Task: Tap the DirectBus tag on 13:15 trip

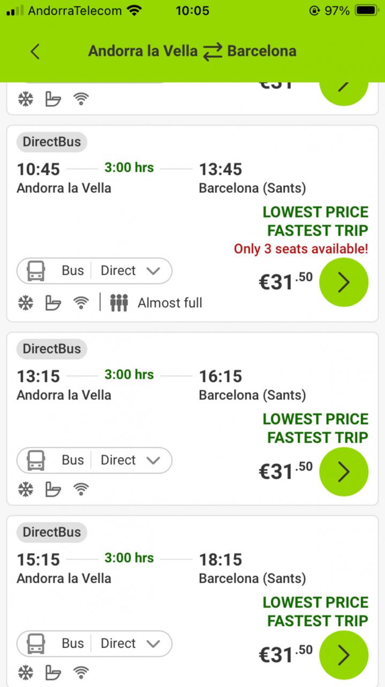Action: [x=51, y=349]
